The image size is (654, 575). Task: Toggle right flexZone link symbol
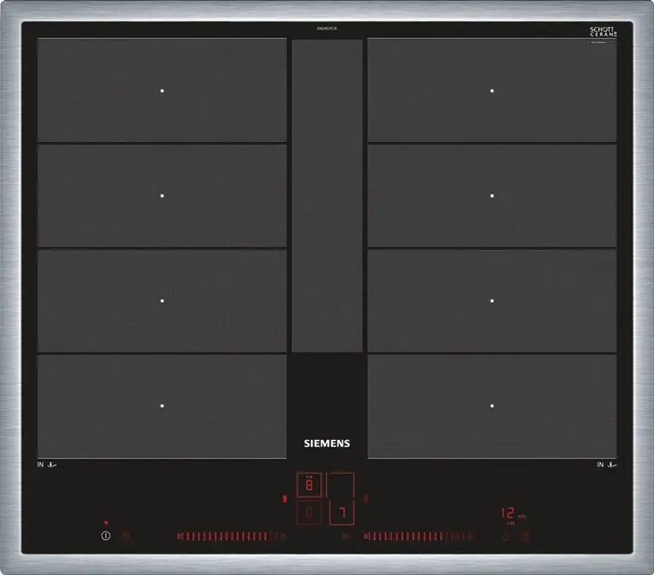click(x=366, y=498)
